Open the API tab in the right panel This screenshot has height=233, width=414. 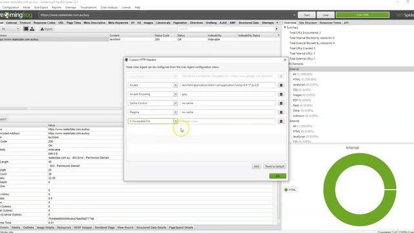click(346, 23)
